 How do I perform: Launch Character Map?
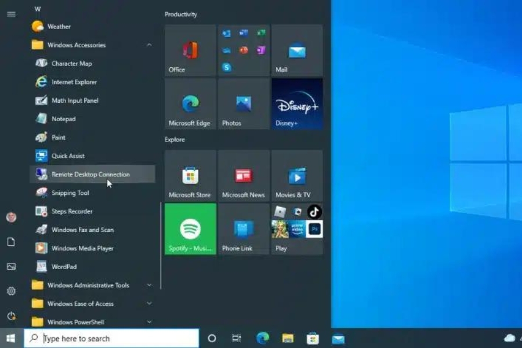pos(92,63)
